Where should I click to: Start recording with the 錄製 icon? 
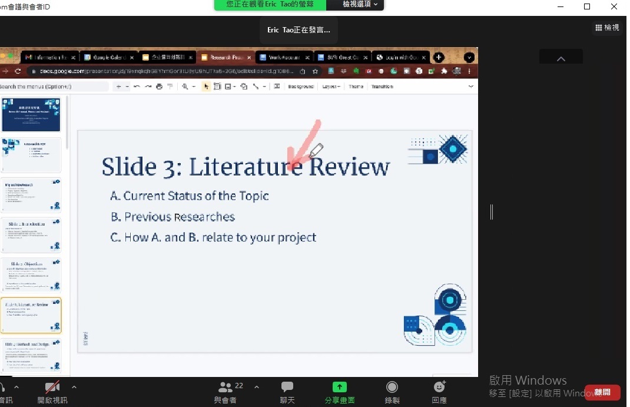coord(392,388)
